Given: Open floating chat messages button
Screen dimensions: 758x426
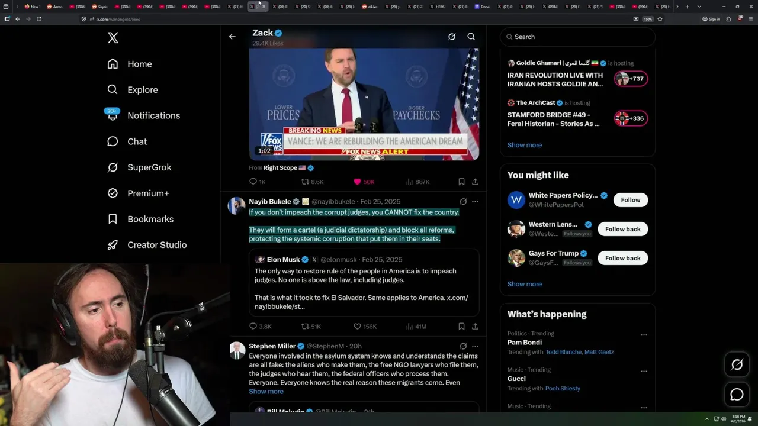Looking at the screenshot, I should click(737, 395).
